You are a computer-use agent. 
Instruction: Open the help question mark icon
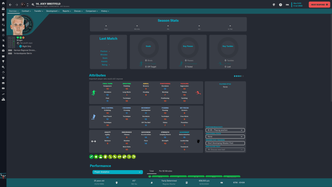click(280, 5)
